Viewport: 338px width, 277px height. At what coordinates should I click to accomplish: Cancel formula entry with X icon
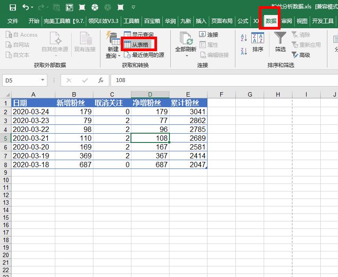(x=69, y=80)
